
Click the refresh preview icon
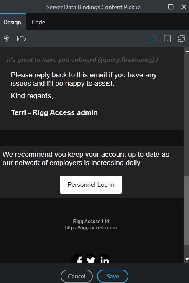pos(181,38)
